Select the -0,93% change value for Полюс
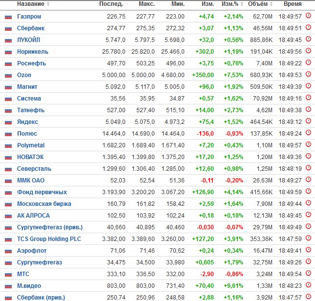This screenshot has height=301, width=315. (234, 134)
